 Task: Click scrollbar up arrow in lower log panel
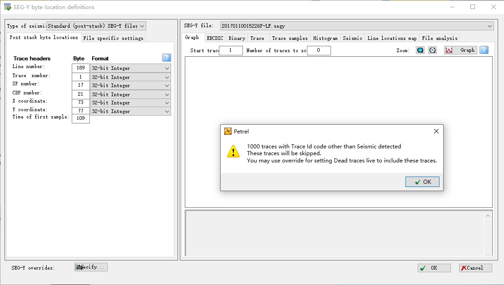click(488, 216)
